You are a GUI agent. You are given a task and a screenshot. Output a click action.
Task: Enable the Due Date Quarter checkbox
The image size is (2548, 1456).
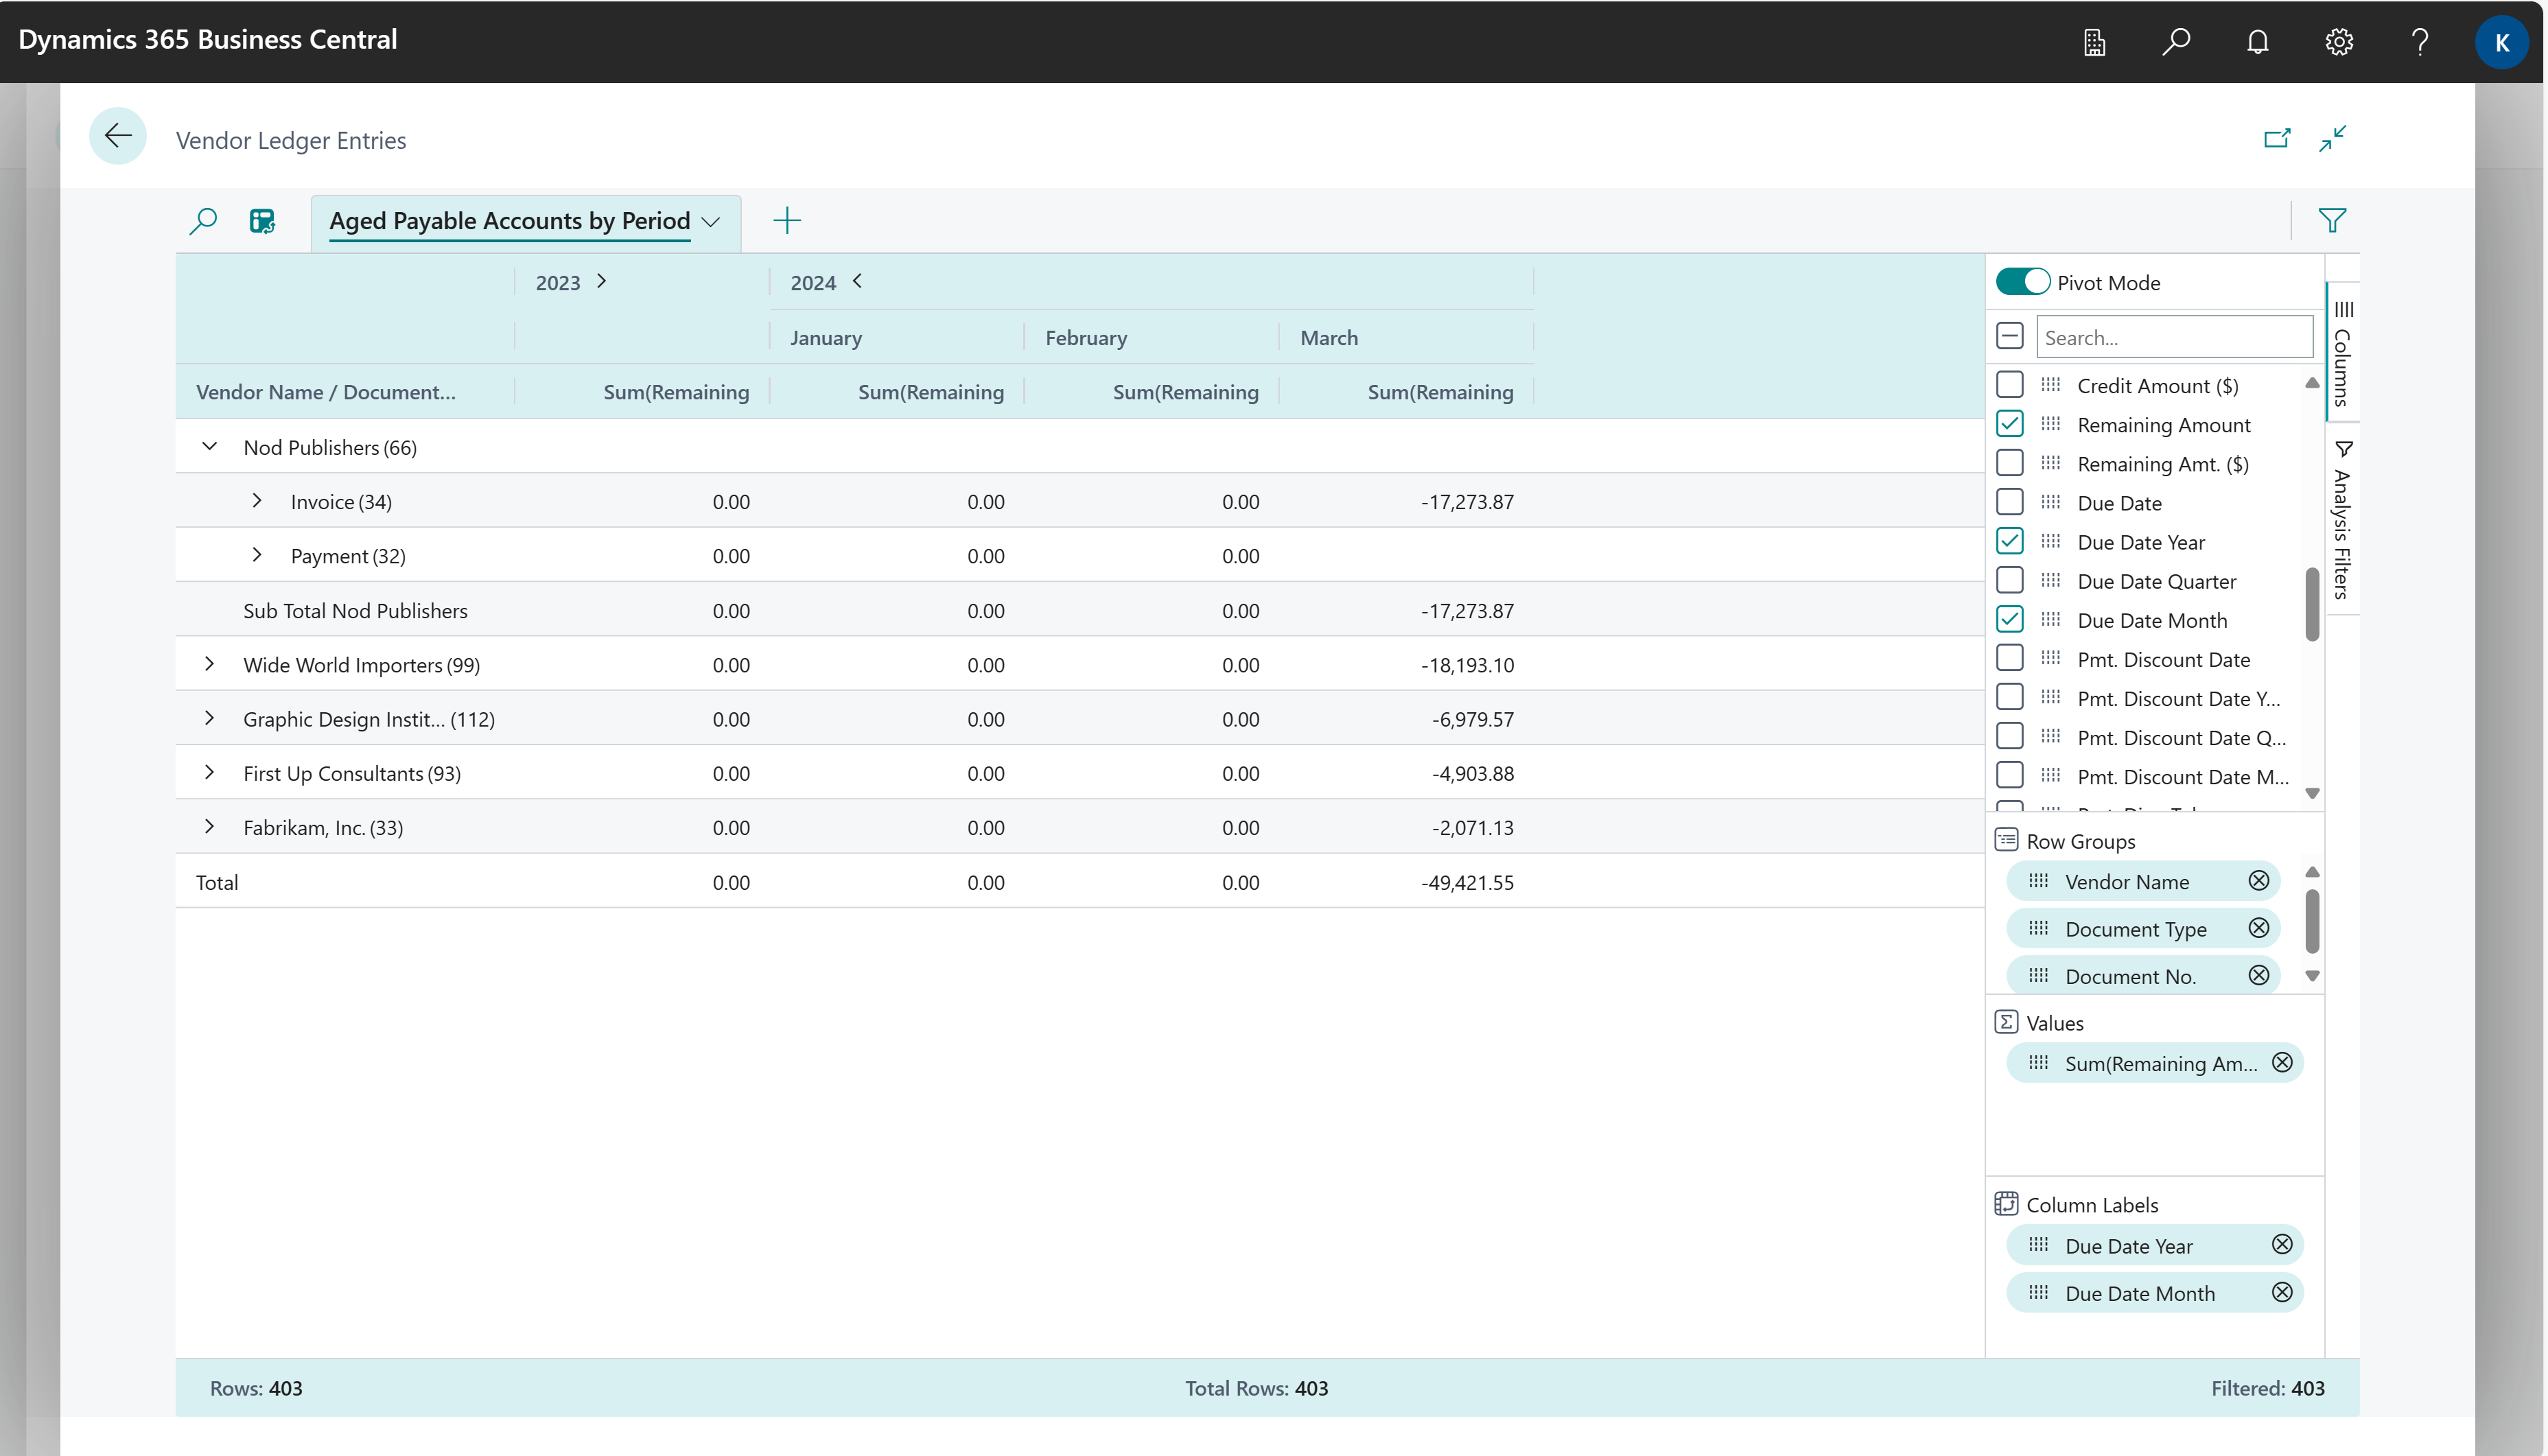(2010, 580)
